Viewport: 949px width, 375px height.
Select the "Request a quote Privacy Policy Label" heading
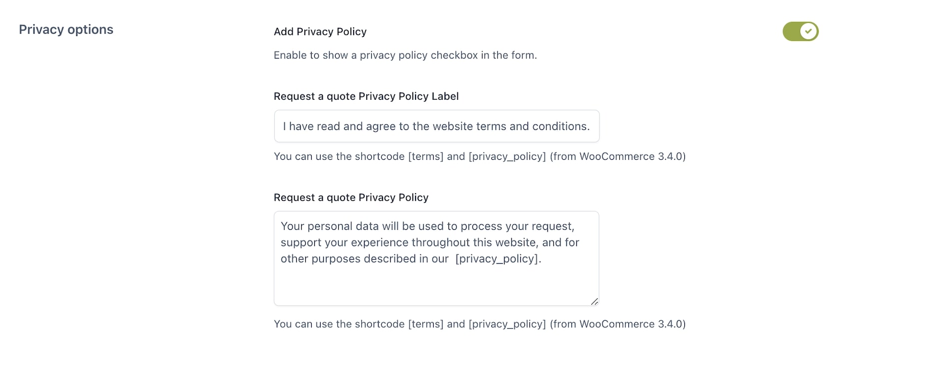(x=366, y=96)
